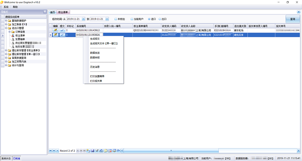Go to next record in navigator
Viewport: 302px width, 161px height.
click(x=78, y=151)
